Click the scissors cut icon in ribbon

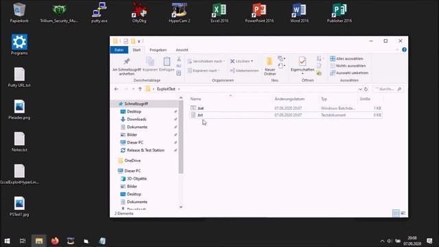(x=178, y=59)
